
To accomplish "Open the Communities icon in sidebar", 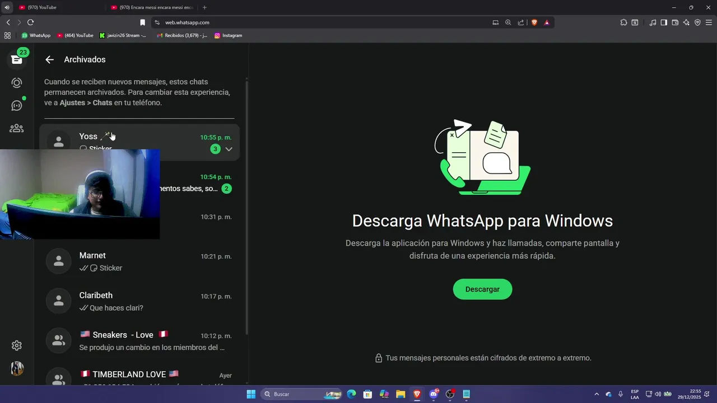I will [x=17, y=128].
